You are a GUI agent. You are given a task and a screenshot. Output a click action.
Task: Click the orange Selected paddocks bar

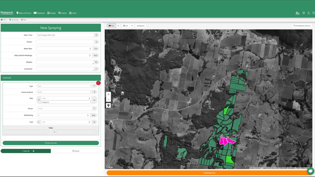209,173
